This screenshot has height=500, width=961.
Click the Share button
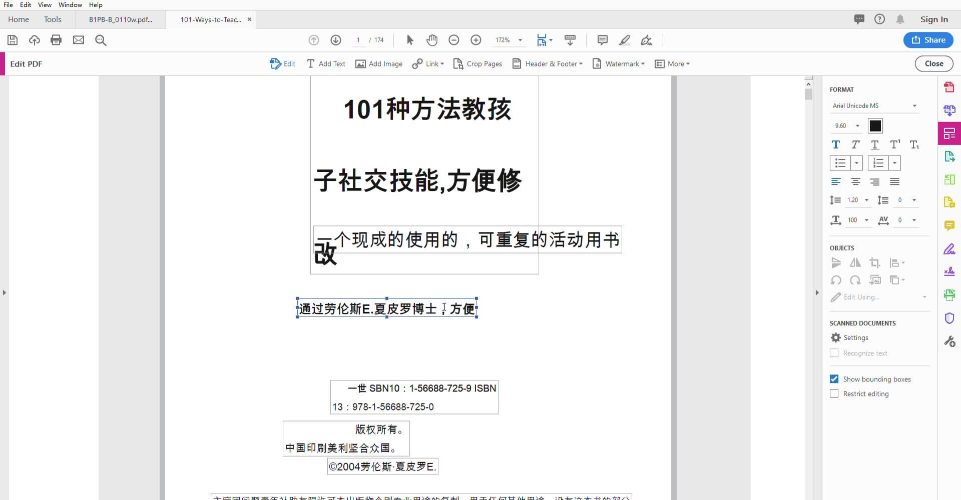click(x=928, y=40)
